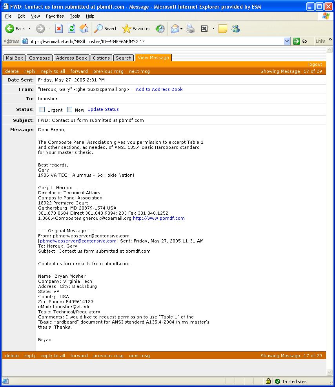The width and height of the screenshot is (335, 387).
Task: Click forward in the bar below the message
Action: click(79, 356)
